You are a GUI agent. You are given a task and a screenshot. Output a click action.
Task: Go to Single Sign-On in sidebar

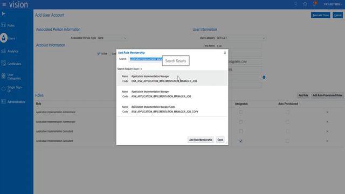click(x=15, y=89)
